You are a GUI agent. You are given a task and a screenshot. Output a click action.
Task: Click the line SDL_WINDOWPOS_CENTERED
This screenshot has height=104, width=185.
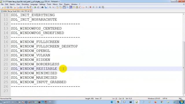pos(36,29)
